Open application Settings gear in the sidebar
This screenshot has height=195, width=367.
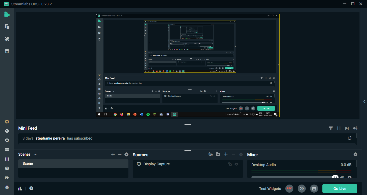(x=7, y=187)
